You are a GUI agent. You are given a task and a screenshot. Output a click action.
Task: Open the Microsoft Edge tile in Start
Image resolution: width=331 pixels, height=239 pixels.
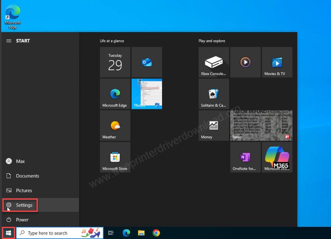pos(115,94)
